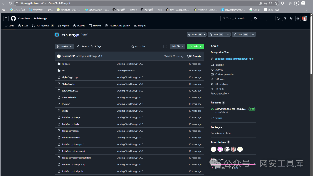313x176 pixels.
Task: Open the Release folder
Action: tap(66, 64)
